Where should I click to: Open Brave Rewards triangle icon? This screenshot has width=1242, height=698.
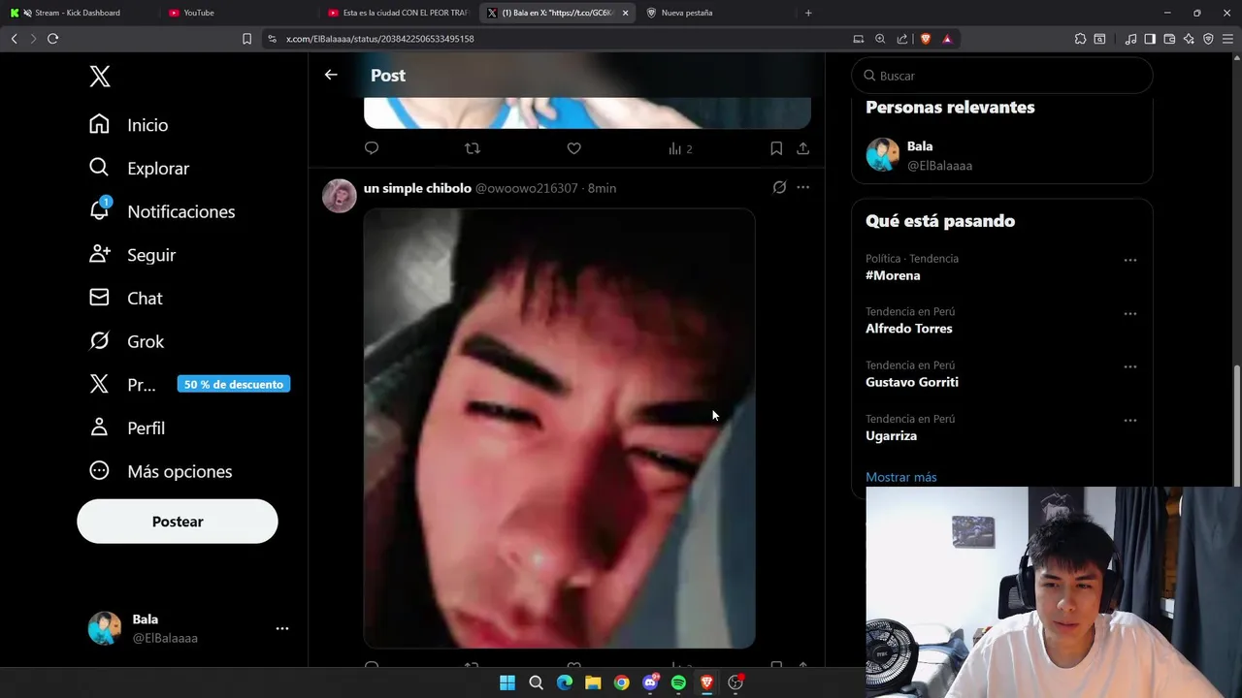(947, 39)
